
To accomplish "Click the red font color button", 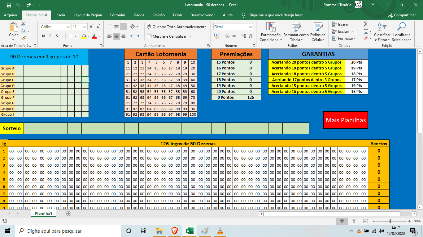I will 94,36.
